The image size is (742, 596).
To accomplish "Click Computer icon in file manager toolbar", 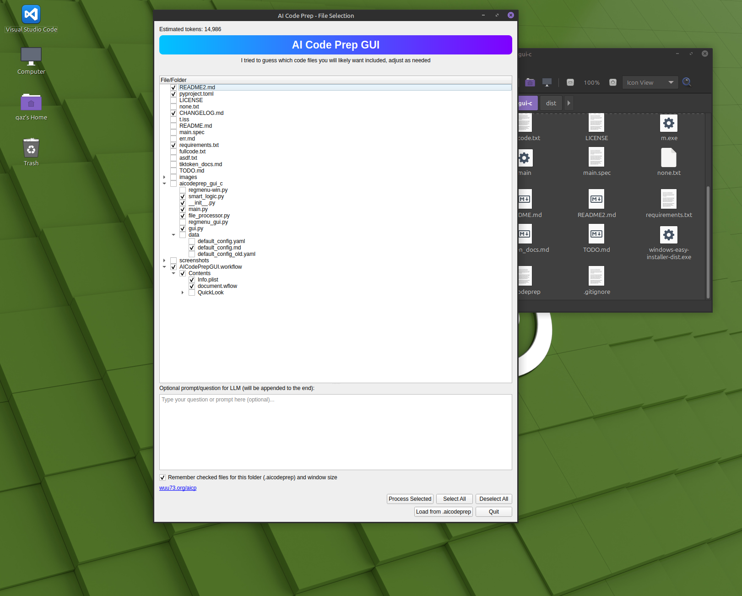I will 547,82.
